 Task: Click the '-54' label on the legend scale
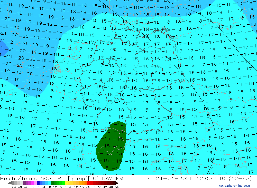(x=13, y=187)
